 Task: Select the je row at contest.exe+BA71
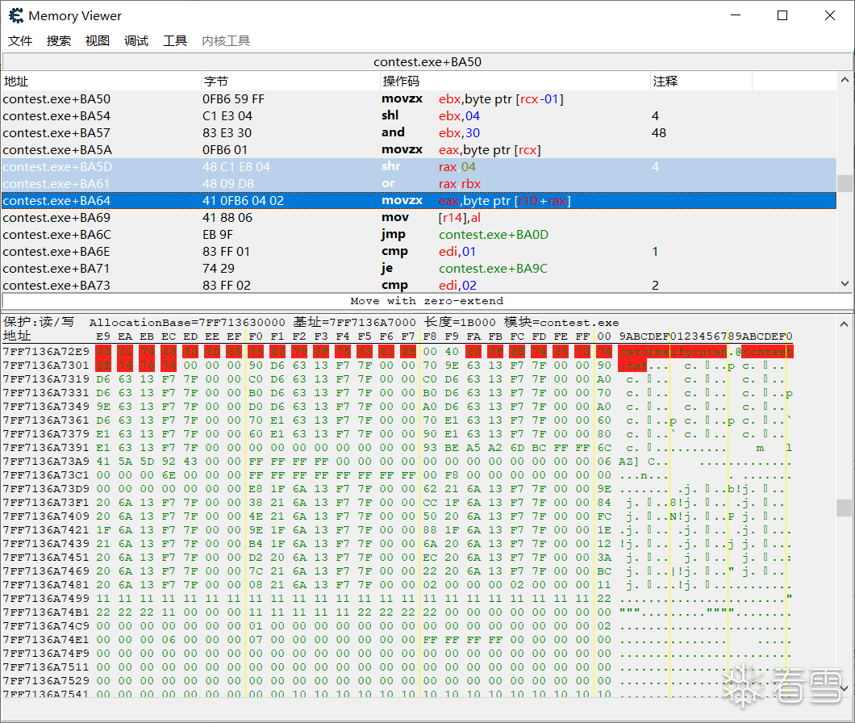[x=419, y=268]
